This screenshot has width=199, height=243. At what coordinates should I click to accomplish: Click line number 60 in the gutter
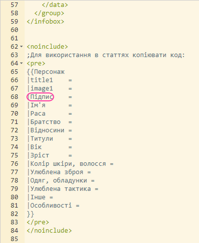coord(14,30)
